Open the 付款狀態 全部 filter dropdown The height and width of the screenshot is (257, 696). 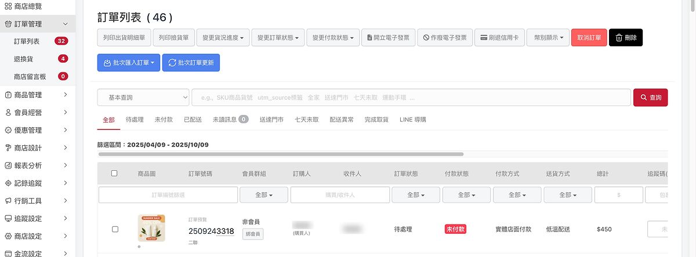click(466, 195)
